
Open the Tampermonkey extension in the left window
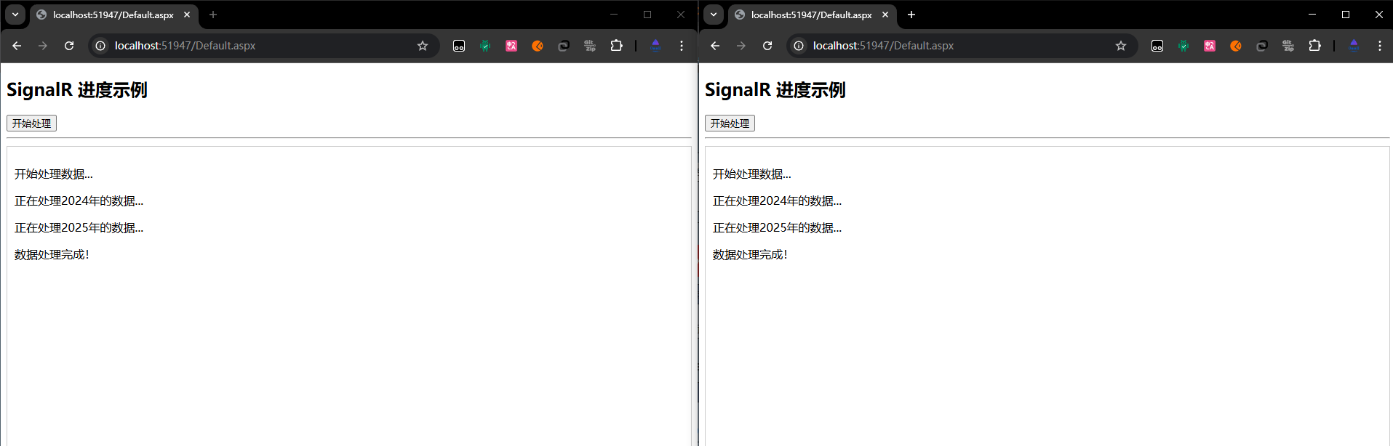[459, 46]
